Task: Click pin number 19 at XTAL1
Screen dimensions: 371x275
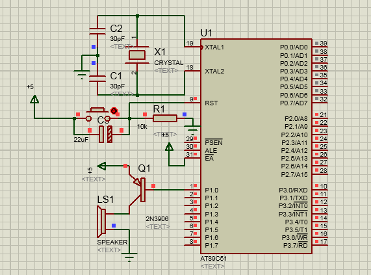Action: point(190,44)
